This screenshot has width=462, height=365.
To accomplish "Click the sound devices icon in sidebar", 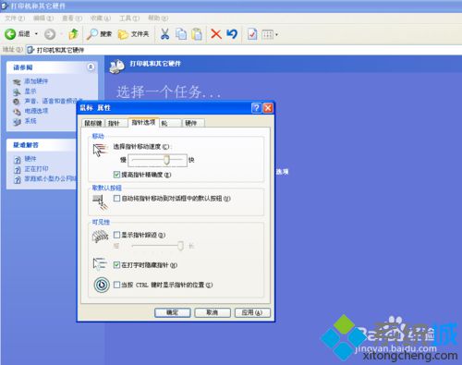I will [x=17, y=102].
